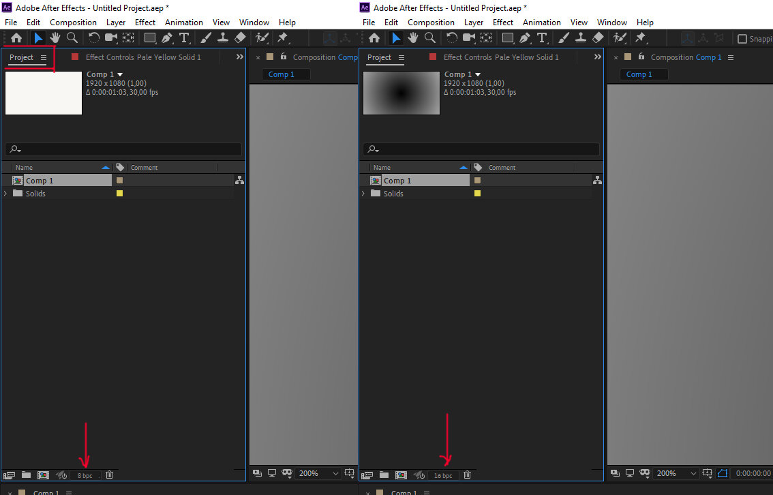Click the yellow Solids label swatch in the left panel
This screenshot has height=495, width=773.
coord(119,193)
